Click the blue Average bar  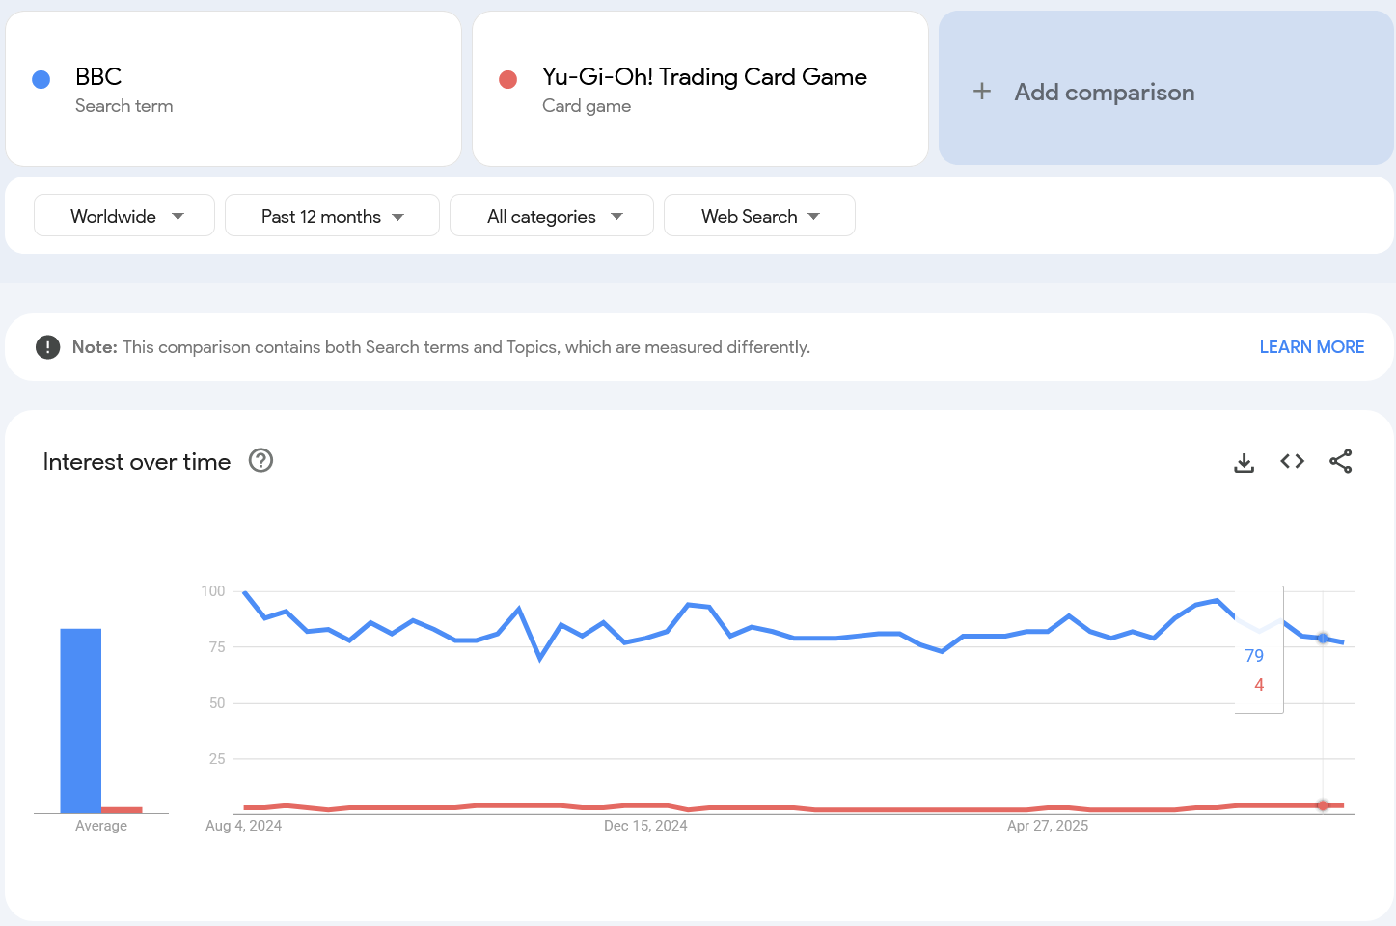[x=81, y=721]
